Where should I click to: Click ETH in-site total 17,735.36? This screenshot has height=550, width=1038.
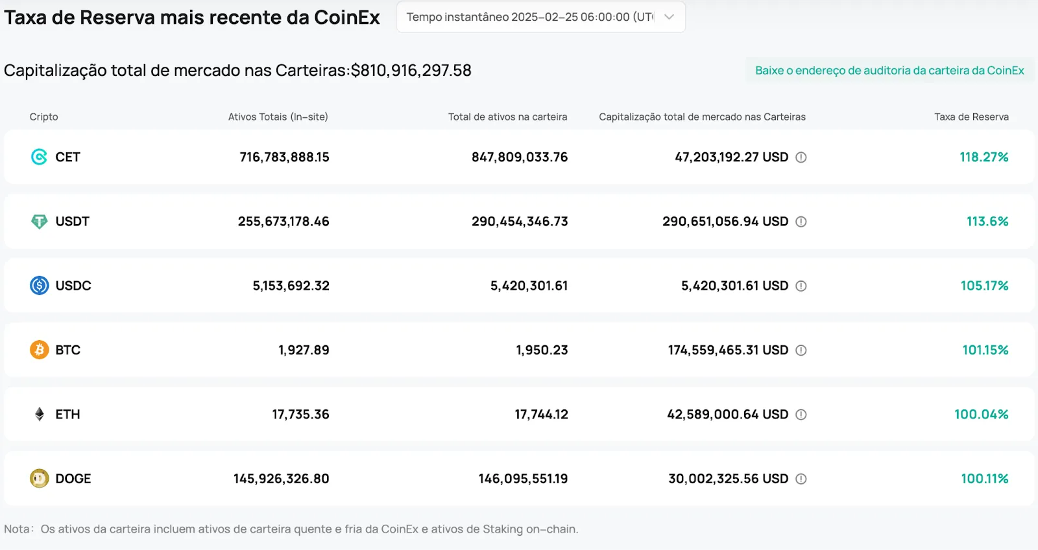tap(300, 414)
